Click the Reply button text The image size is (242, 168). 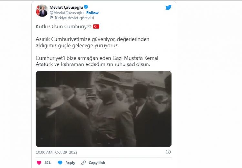click(70, 163)
